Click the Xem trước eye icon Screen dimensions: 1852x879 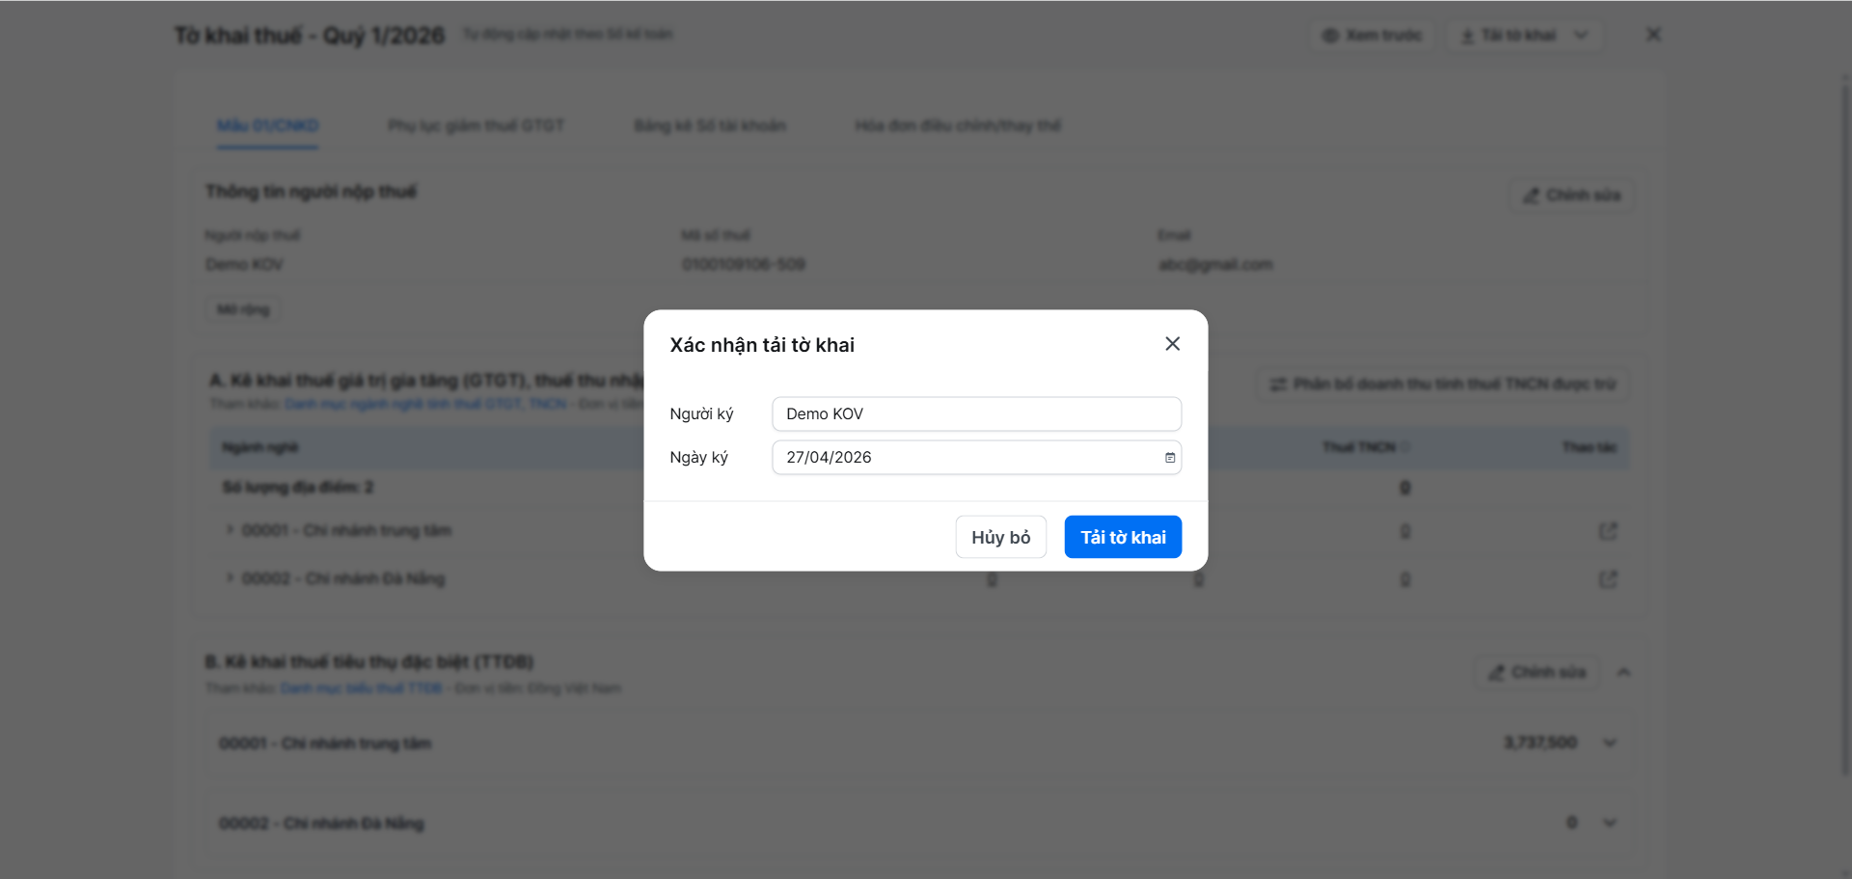1330,36
